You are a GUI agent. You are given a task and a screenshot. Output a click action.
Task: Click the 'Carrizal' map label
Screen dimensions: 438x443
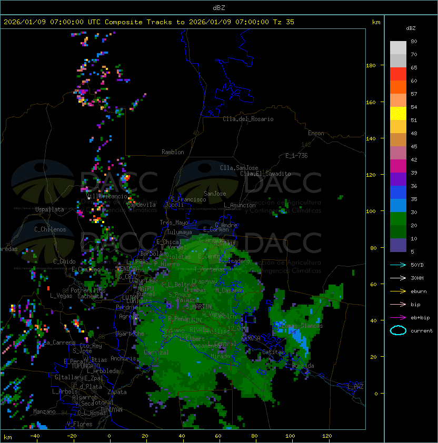156,353
